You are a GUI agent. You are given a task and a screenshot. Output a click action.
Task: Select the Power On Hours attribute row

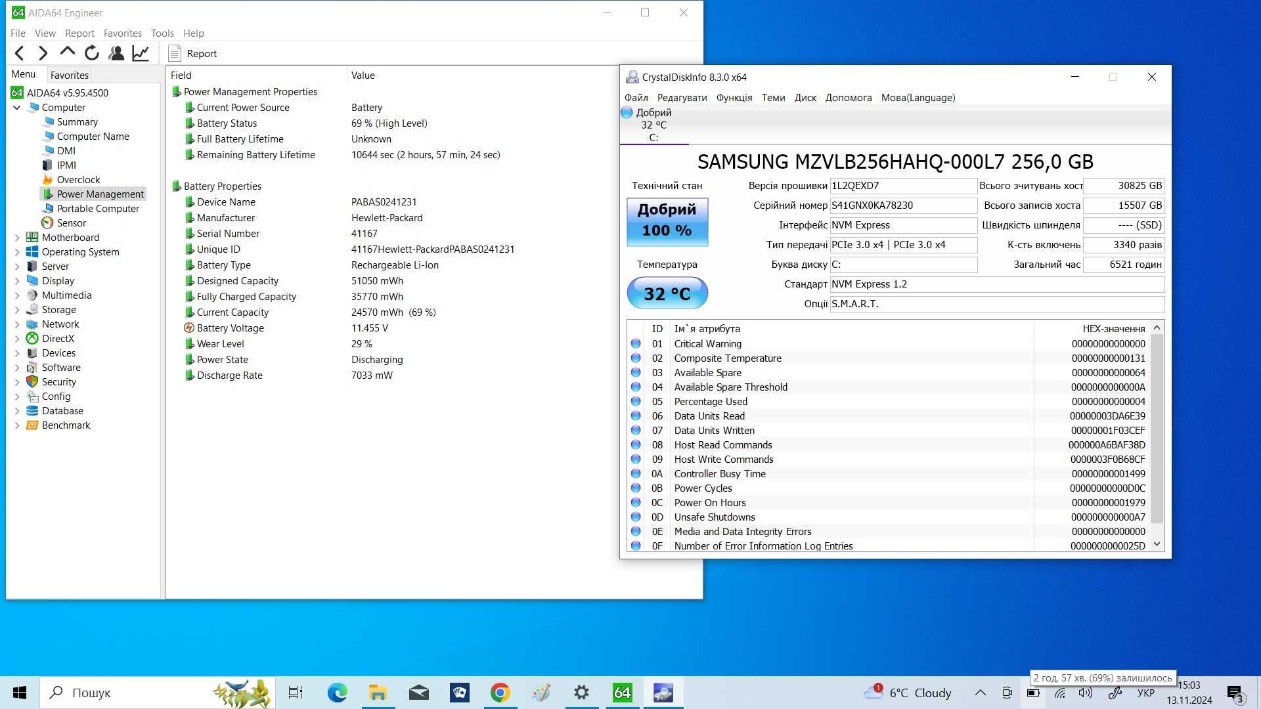point(889,503)
